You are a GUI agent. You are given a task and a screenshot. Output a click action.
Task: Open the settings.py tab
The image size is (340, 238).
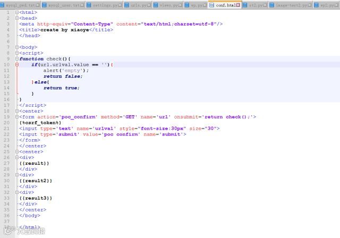[105, 5]
